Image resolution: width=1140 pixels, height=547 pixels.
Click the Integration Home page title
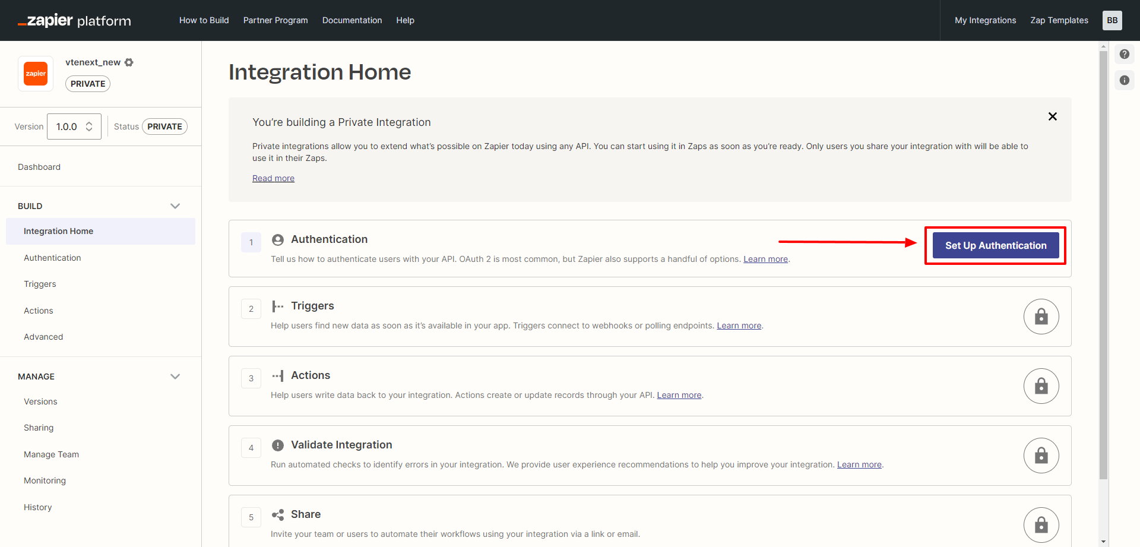point(319,72)
